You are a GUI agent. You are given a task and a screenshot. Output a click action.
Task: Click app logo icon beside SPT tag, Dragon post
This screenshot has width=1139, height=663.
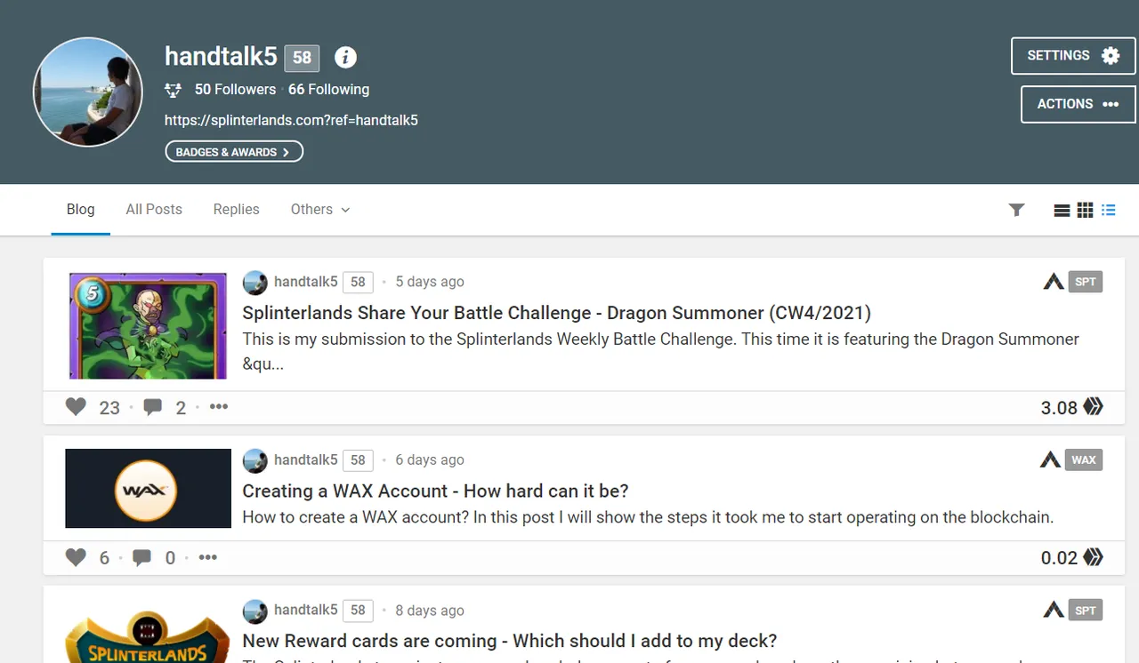pos(1054,282)
